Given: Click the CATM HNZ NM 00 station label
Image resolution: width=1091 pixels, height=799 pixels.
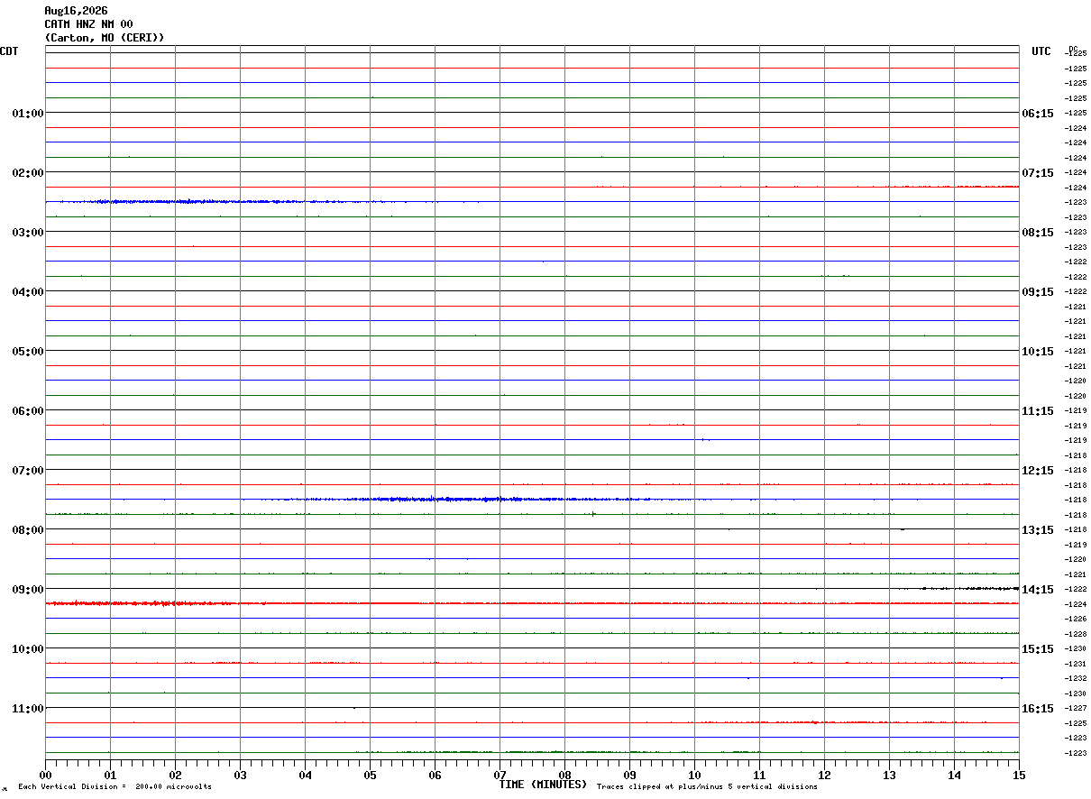Looking at the screenshot, I should point(88,23).
